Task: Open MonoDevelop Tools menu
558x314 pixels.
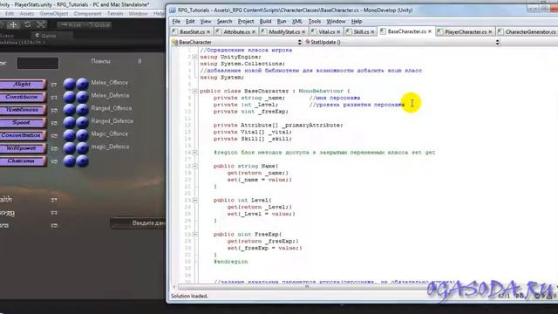Action: click(x=315, y=21)
